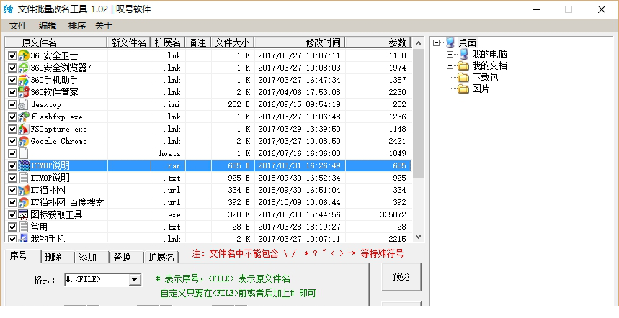Sort by 文件大小 column header

pos(233,42)
